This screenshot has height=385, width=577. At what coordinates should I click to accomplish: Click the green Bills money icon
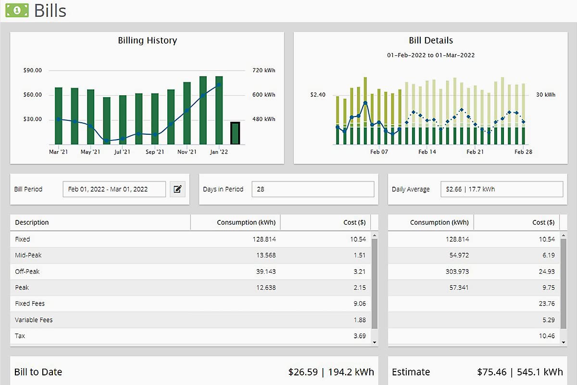(17, 10)
